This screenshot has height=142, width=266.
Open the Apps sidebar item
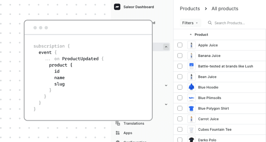pos(128,133)
